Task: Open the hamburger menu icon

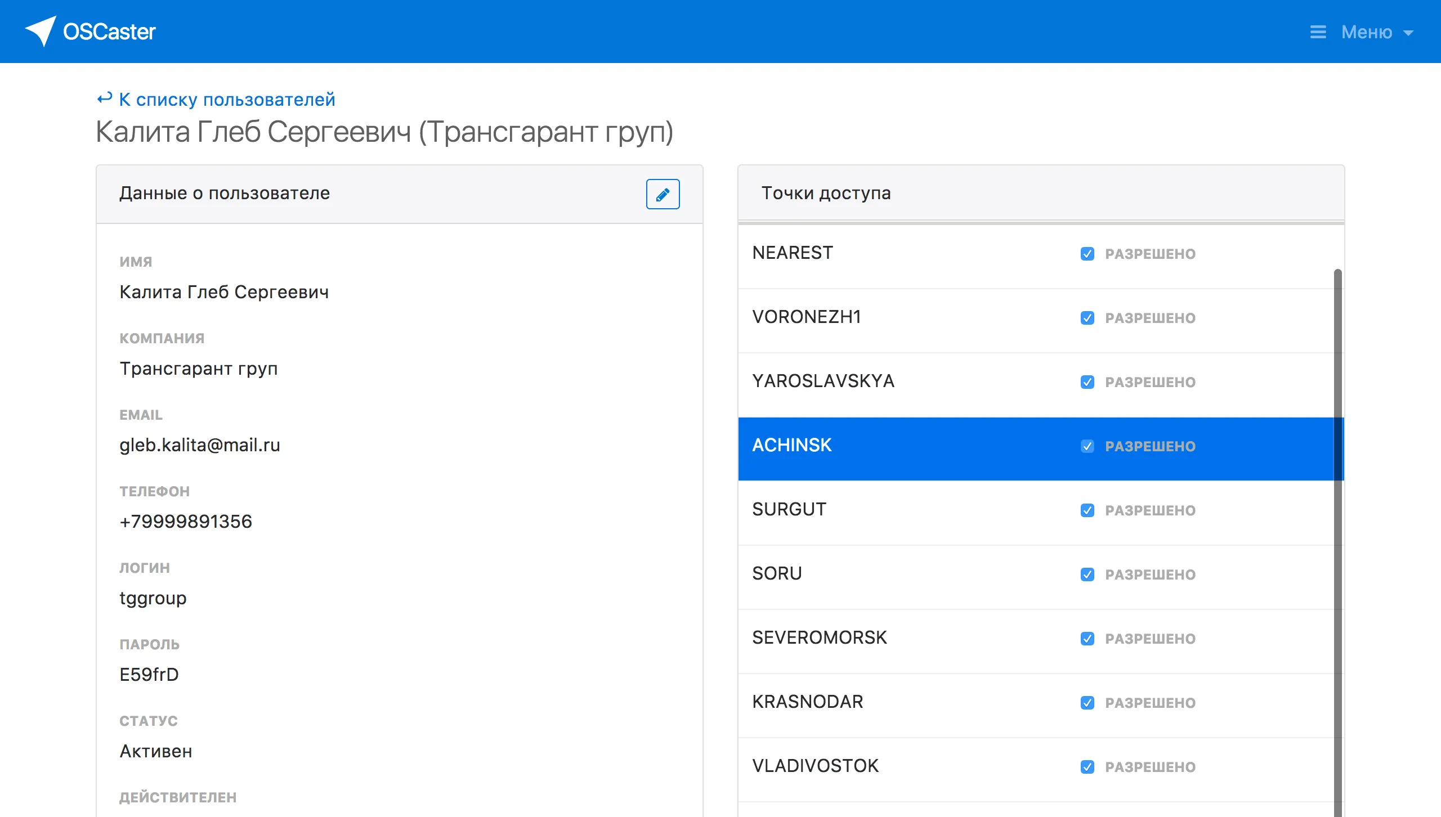Action: 1318,32
